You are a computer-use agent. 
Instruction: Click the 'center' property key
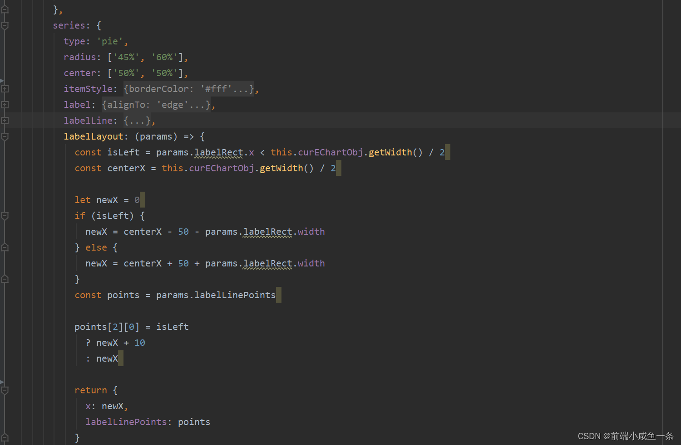(80, 73)
